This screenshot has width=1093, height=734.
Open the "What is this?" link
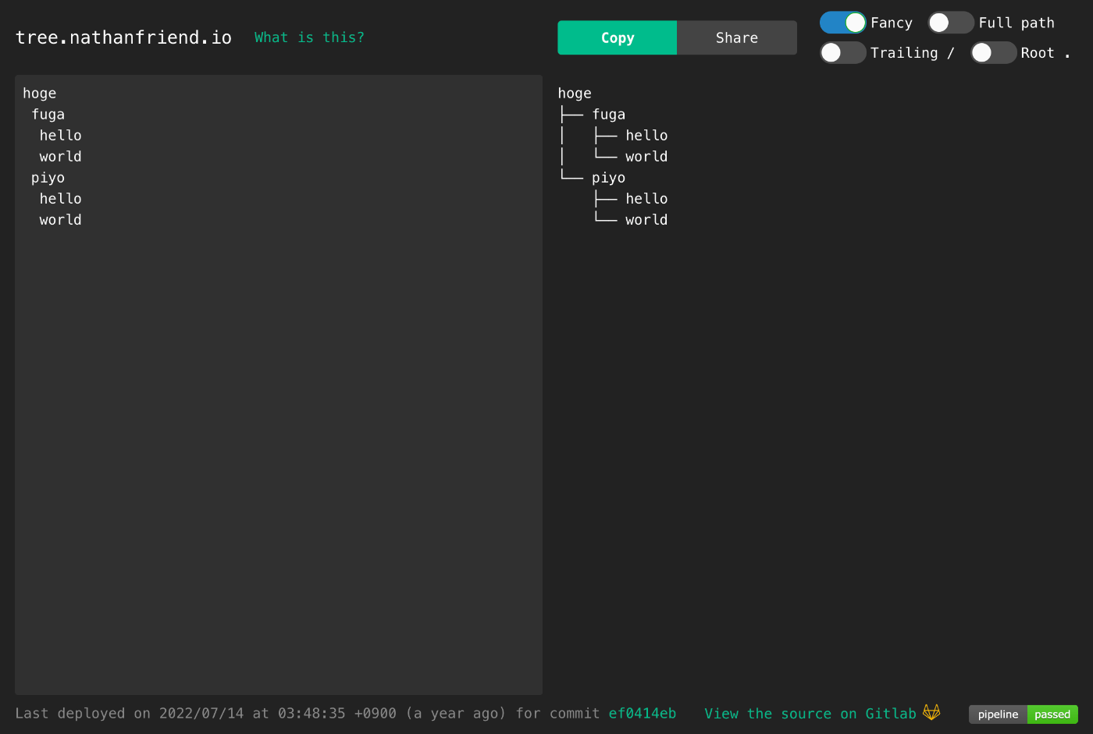[309, 37]
